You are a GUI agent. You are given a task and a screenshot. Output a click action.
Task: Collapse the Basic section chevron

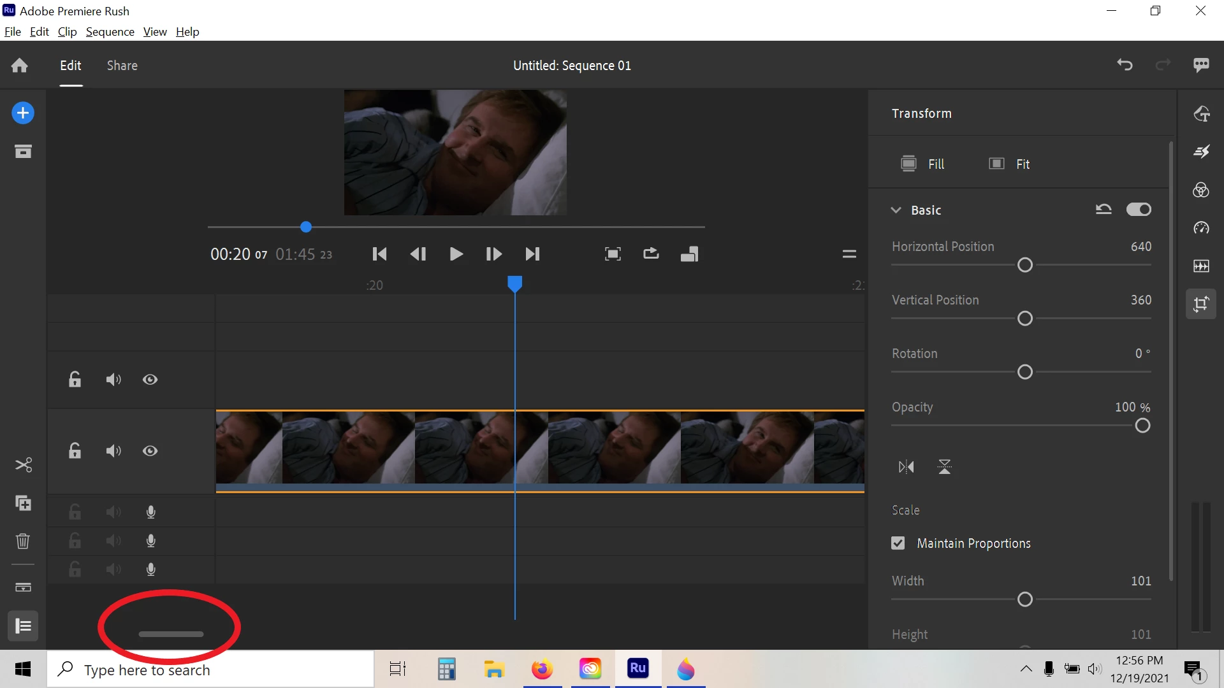(x=896, y=210)
